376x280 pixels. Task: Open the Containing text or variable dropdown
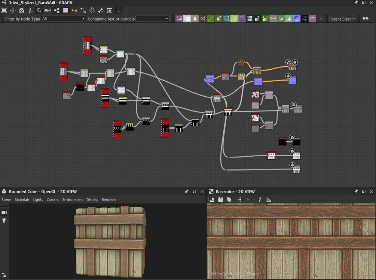coord(152,19)
